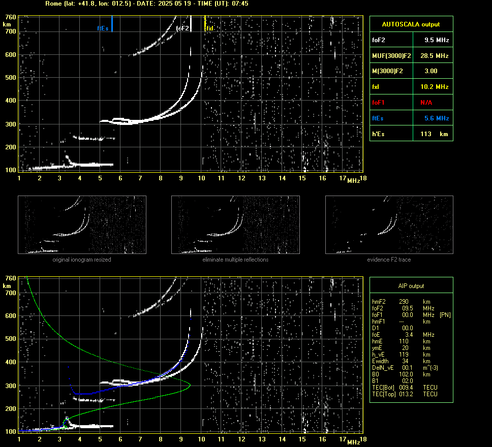
Task: Click the 'MUF(3000)F2' label cell
Action: click(x=391, y=55)
